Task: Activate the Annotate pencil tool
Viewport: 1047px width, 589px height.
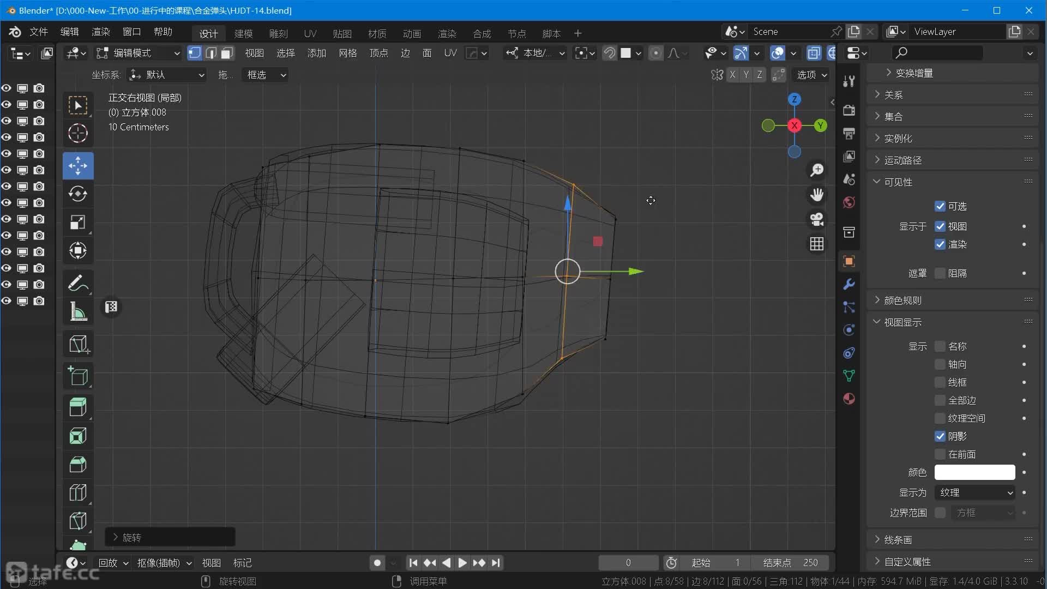Action: click(x=78, y=283)
